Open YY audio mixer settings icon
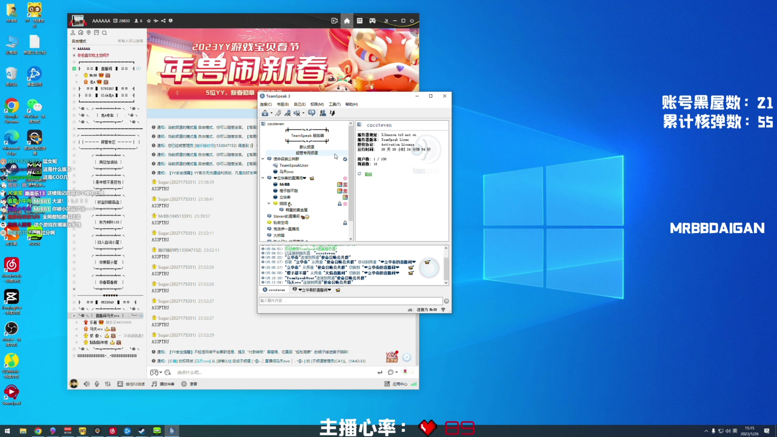This screenshot has height=437, width=777. [108, 384]
